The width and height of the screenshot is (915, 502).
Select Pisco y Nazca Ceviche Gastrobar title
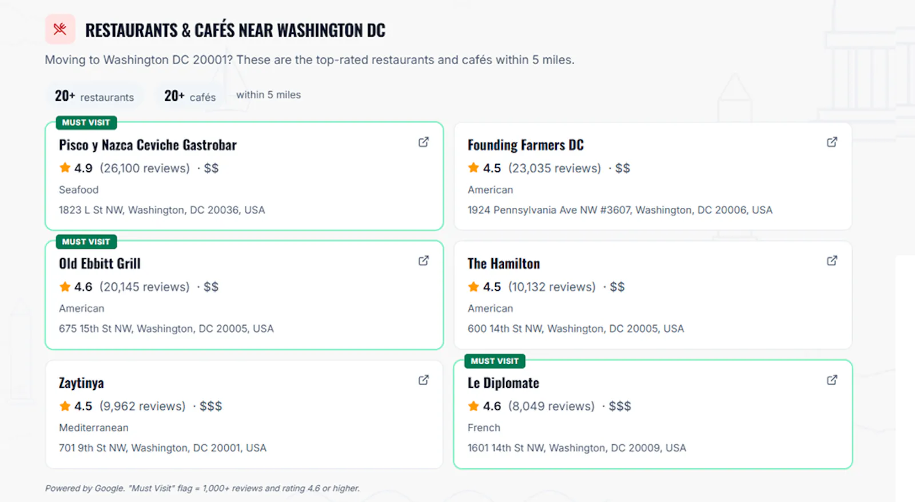[x=148, y=145]
